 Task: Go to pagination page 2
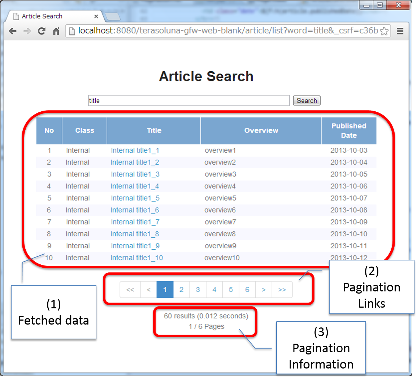pos(181,290)
